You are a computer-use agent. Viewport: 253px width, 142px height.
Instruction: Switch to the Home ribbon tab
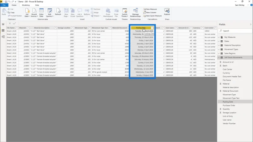tap(14, 5)
